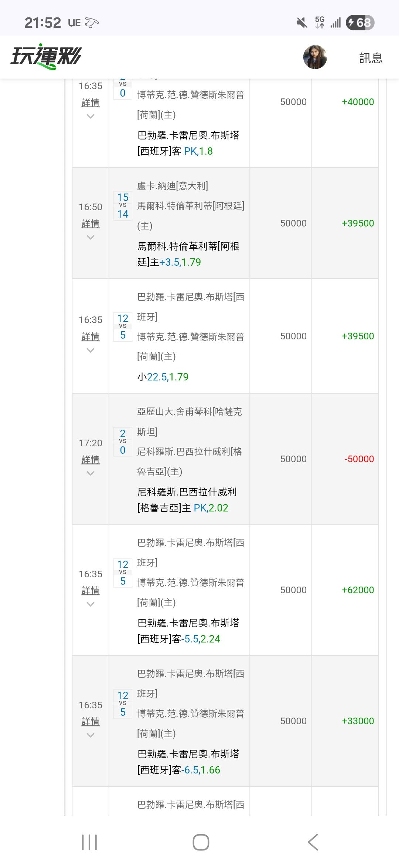Viewport: 399px width, 866px height.
Task: Open the user profile avatar
Action: [x=315, y=57]
